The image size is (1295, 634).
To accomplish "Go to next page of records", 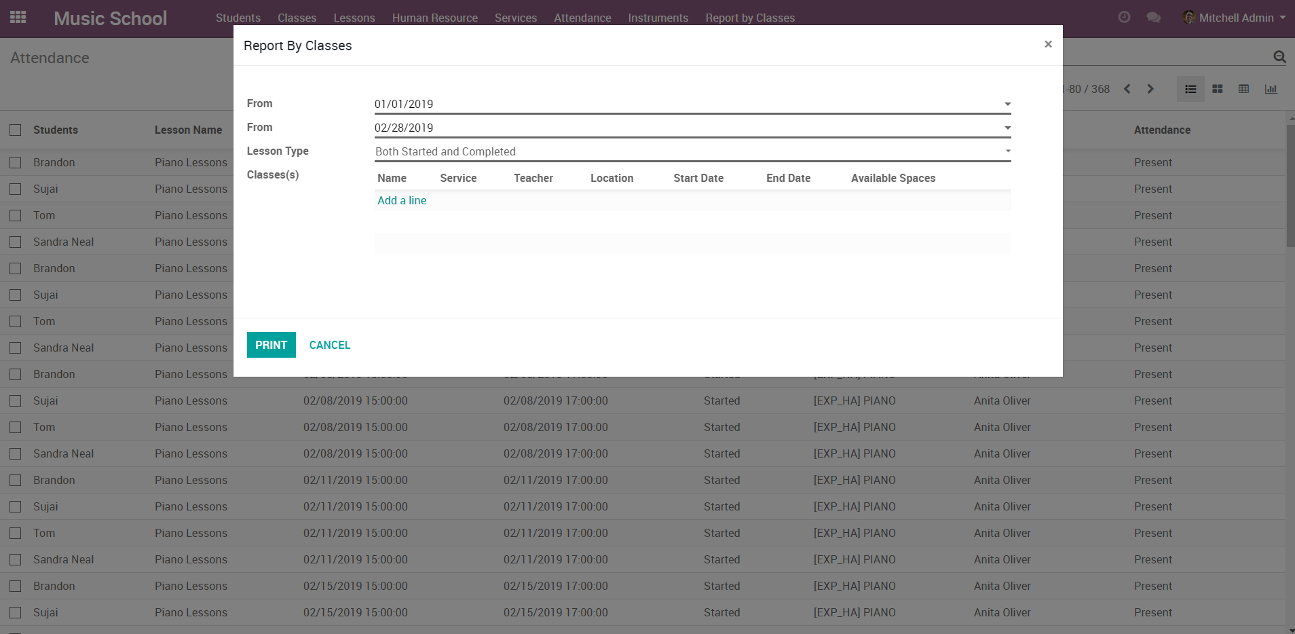I will point(1150,89).
